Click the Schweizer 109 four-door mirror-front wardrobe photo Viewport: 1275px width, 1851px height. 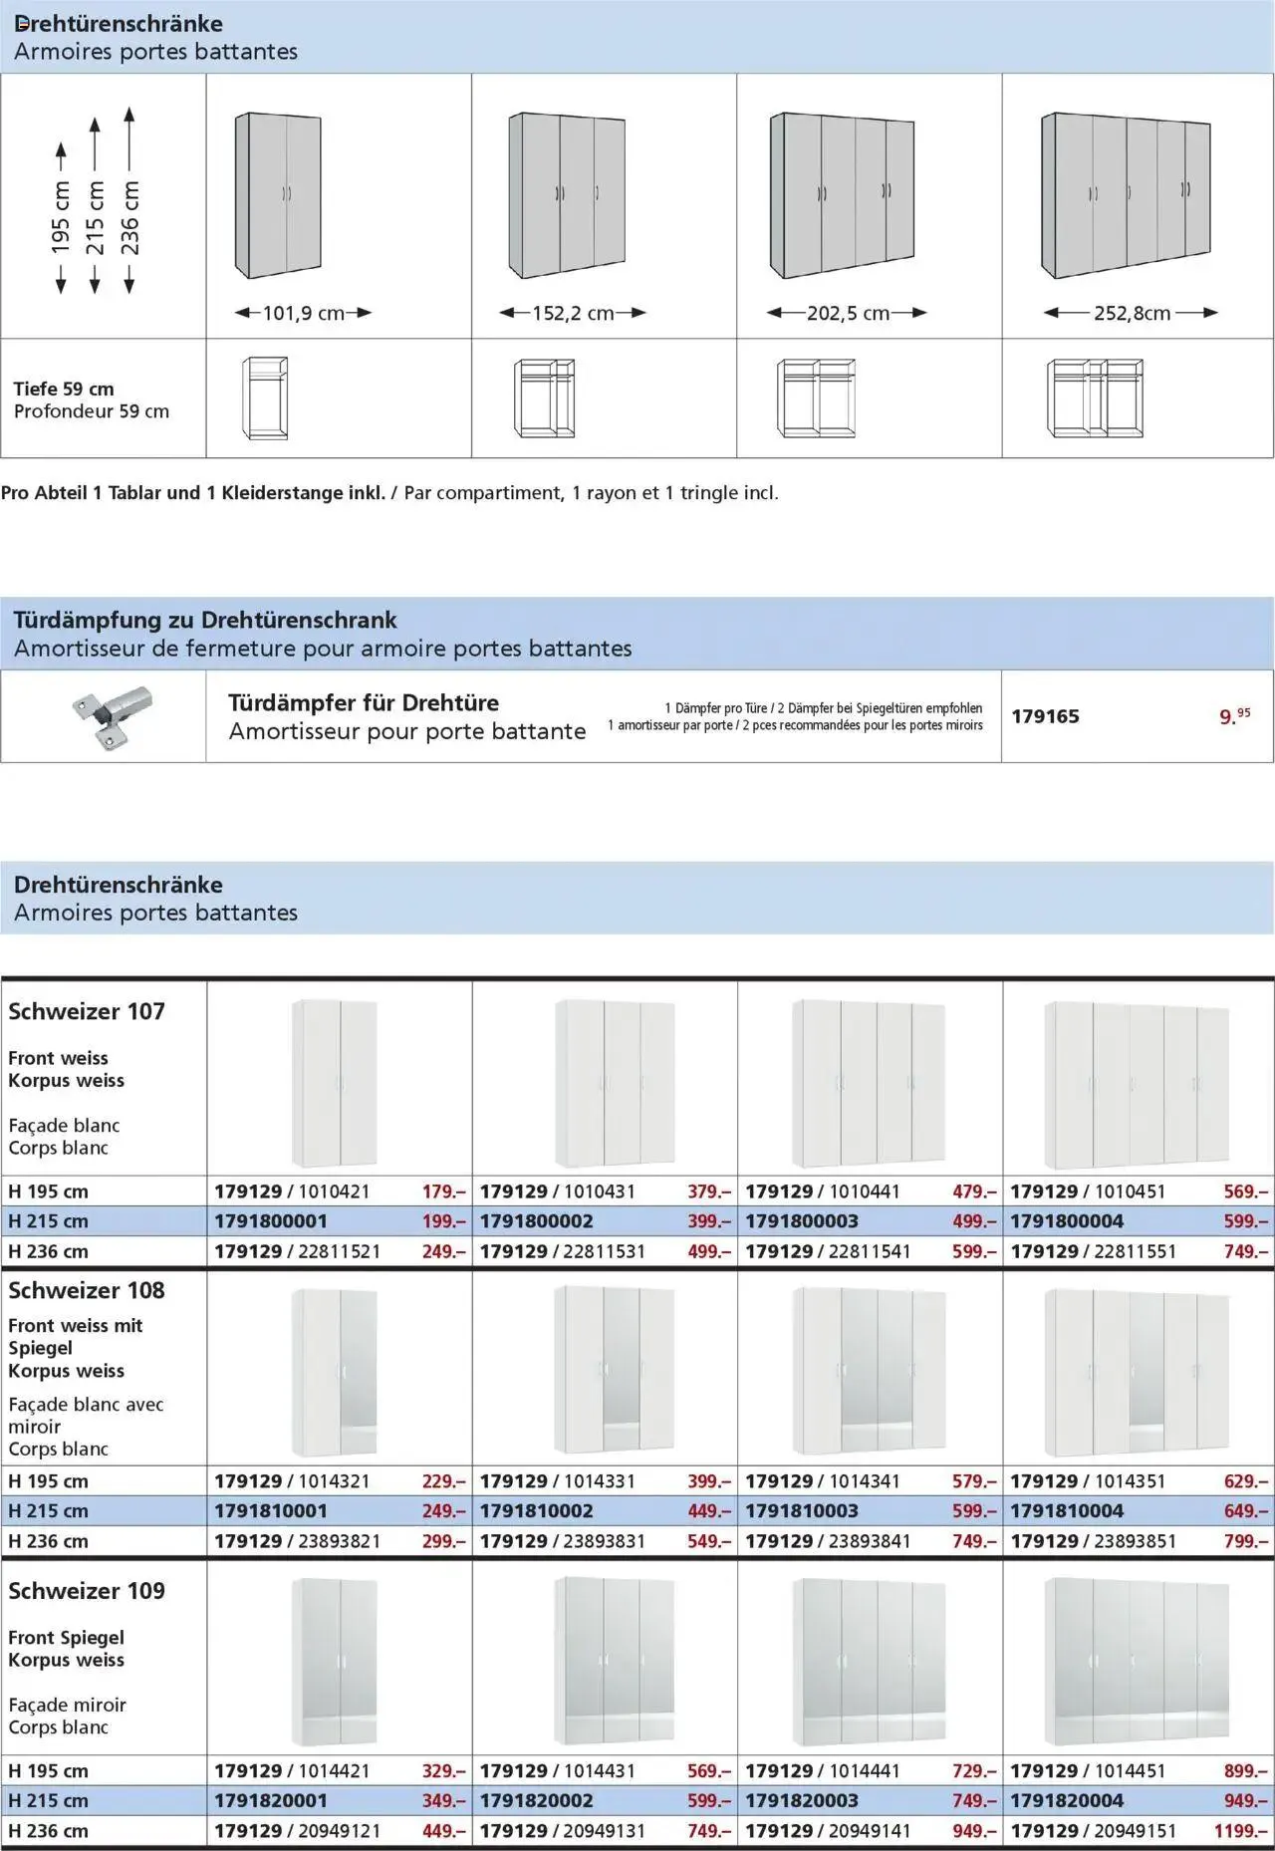pyautogui.click(x=869, y=1662)
